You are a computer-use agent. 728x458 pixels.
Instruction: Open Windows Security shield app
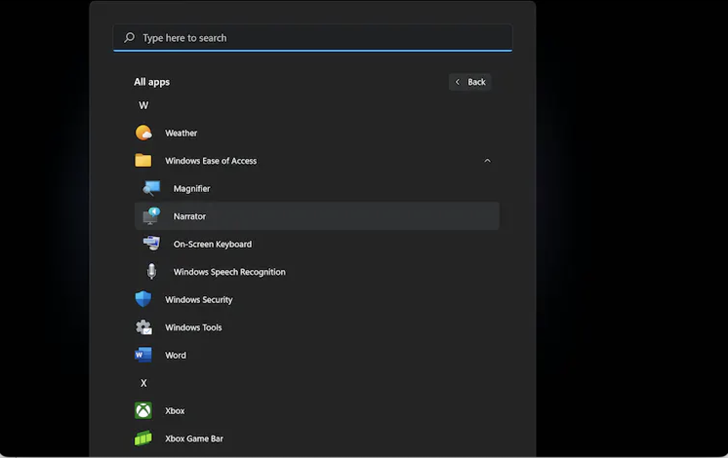(199, 299)
